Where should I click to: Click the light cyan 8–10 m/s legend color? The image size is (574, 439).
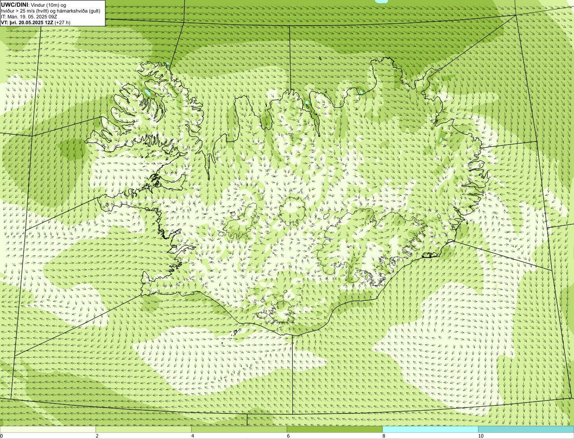[x=430, y=430]
